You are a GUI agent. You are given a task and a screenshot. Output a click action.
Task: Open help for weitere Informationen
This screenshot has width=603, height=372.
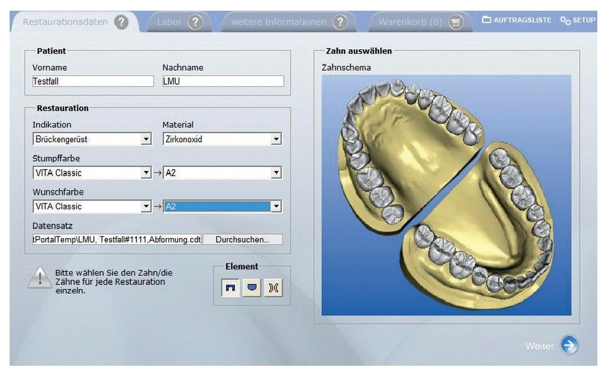(339, 22)
